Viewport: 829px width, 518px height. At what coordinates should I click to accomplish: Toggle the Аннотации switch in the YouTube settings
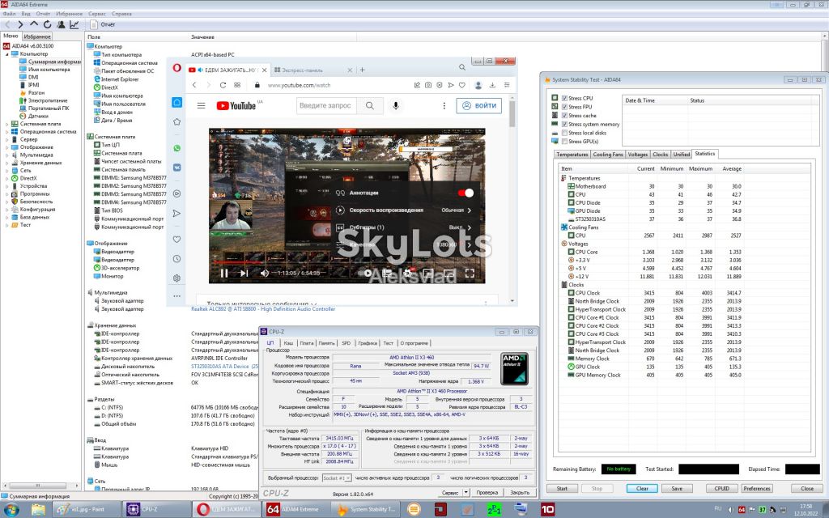coord(466,193)
